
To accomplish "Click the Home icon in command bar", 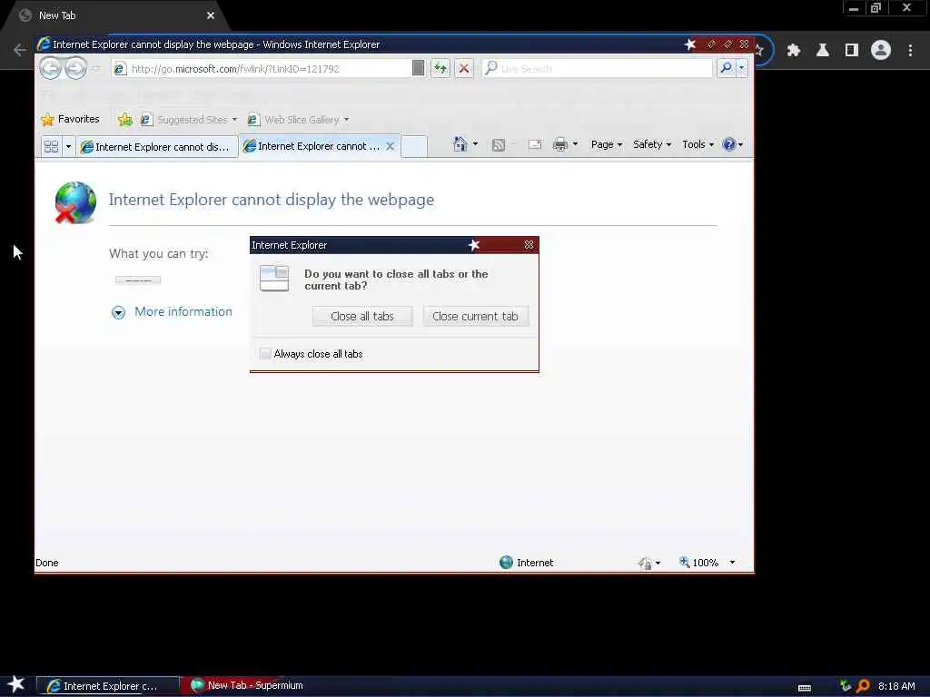I will tap(460, 144).
